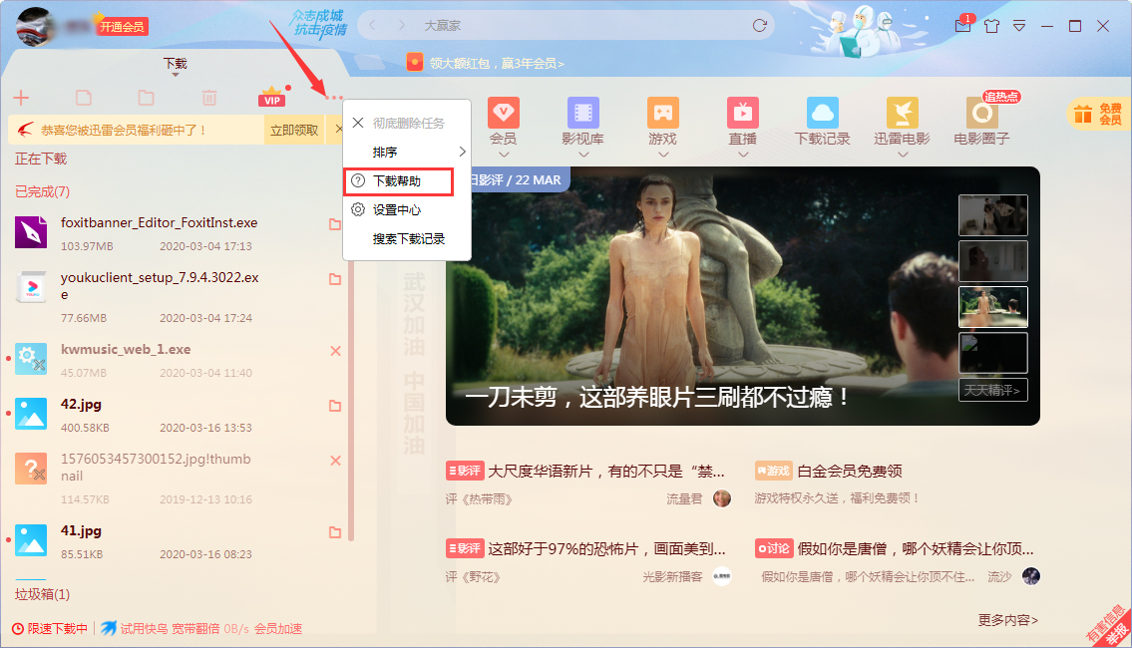1132x648 pixels.
Task: Click the plus icon to add new download
Action: coord(20,97)
